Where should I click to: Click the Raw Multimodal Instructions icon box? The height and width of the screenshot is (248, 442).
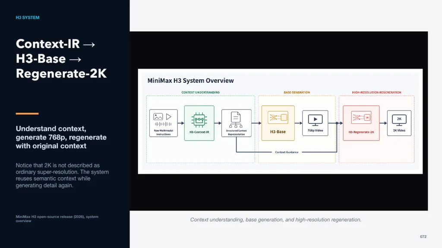point(164,123)
